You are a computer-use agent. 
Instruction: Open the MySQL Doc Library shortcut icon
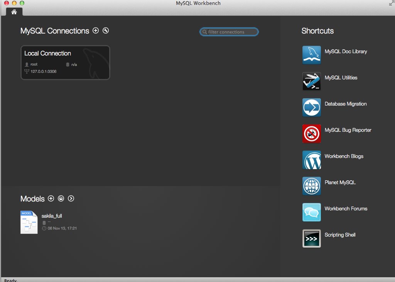tap(311, 55)
